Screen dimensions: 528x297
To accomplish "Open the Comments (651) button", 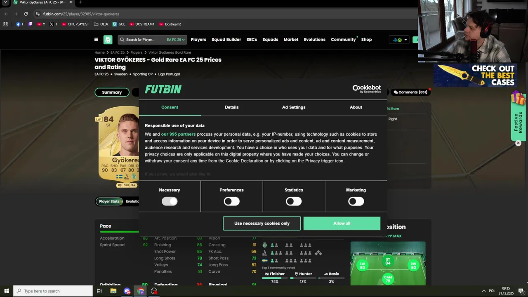I will [410, 92].
